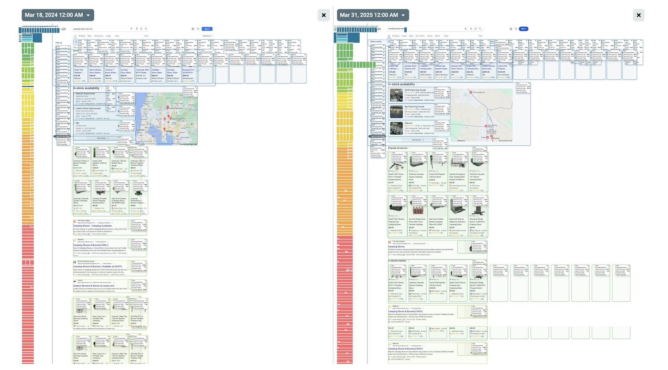
Task: Open the Home Depot Camping Stoves link in the 2025 snapshot
Action: [396, 247]
